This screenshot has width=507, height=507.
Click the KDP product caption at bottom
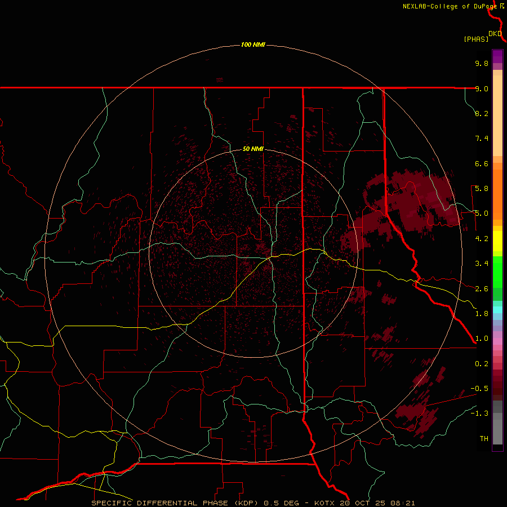tap(253, 503)
